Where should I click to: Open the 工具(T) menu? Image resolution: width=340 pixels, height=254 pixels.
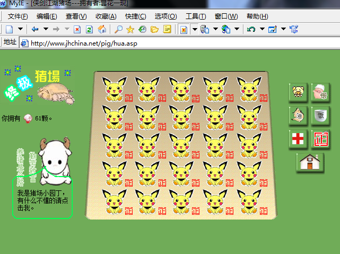tap(196, 16)
